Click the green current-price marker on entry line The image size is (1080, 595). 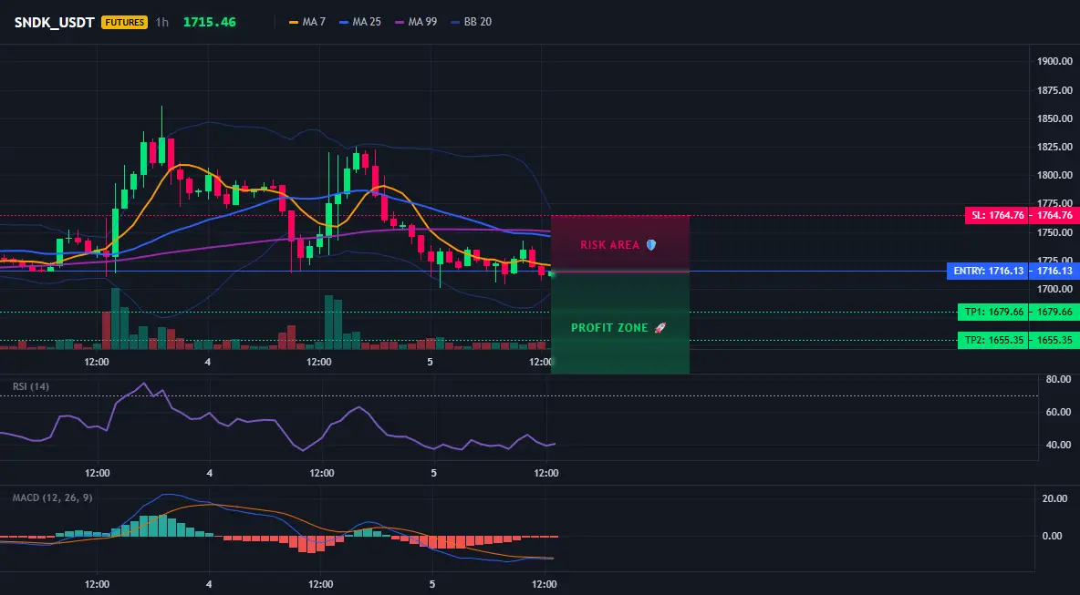(x=552, y=273)
